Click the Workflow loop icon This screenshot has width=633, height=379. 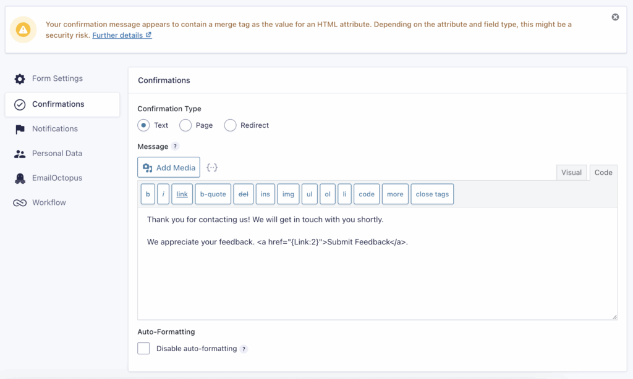click(x=20, y=203)
